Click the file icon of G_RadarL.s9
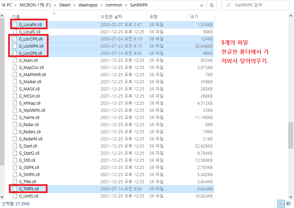 pyautogui.click(x=15, y=132)
